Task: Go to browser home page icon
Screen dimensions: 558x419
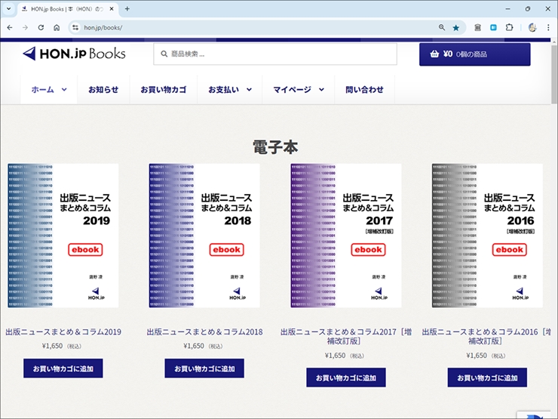Action: pyautogui.click(x=57, y=27)
